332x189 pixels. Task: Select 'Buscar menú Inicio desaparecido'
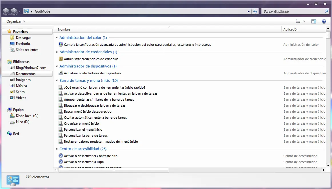tap(87, 112)
